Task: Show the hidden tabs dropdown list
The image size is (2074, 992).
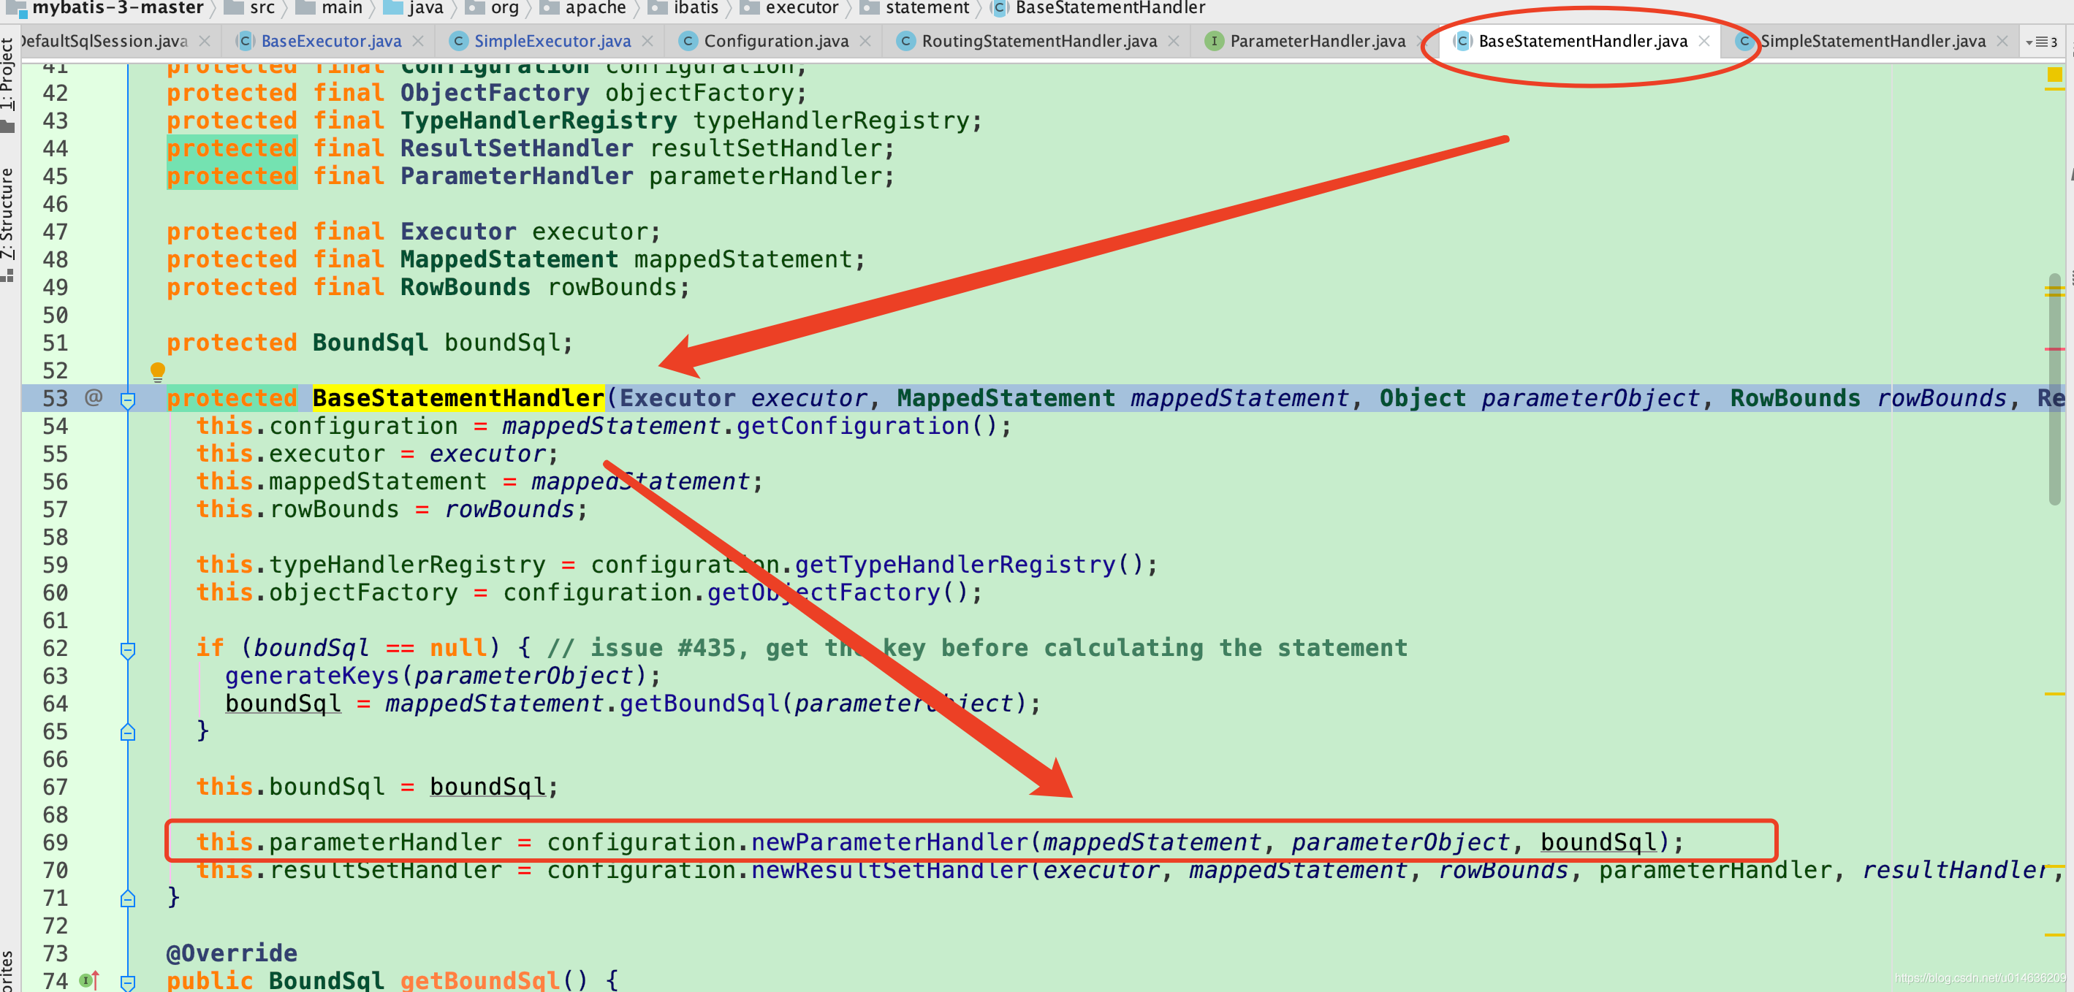Action: click(2041, 42)
